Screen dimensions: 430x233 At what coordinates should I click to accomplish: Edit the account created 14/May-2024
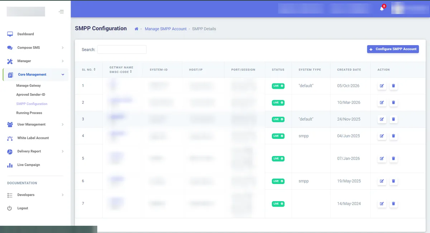coord(382,204)
